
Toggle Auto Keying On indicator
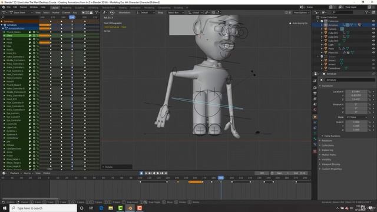[x=299, y=24]
